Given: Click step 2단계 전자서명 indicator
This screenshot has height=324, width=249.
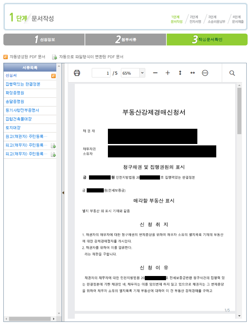Looking at the screenshot, I should [x=195, y=19].
